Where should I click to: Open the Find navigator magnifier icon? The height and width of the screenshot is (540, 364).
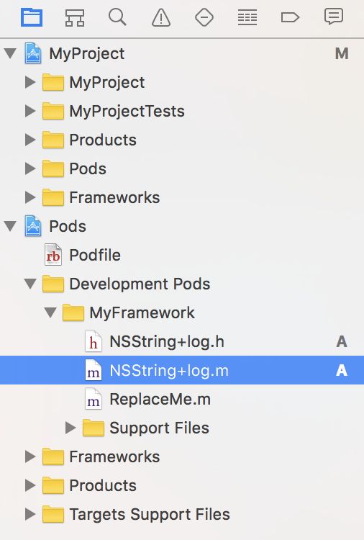click(x=117, y=17)
